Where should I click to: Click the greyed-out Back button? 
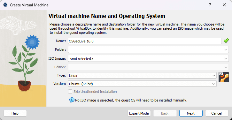coord(165,113)
